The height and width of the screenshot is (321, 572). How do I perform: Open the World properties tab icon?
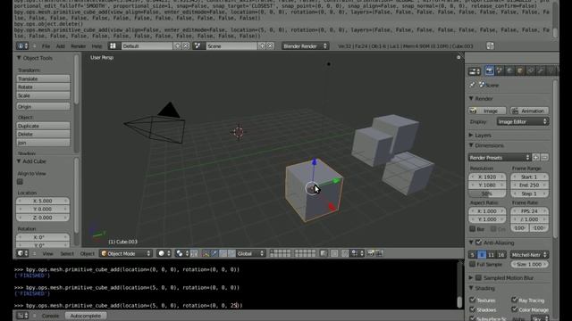[x=509, y=71]
